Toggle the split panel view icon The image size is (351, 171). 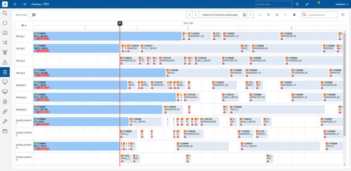pos(343,15)
